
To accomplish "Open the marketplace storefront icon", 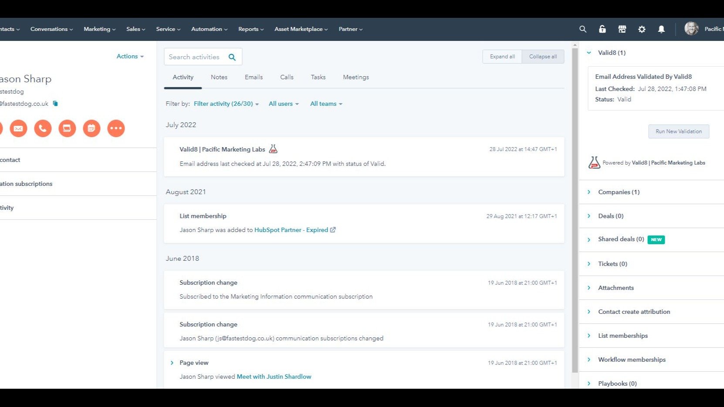I will click(622, 29).
